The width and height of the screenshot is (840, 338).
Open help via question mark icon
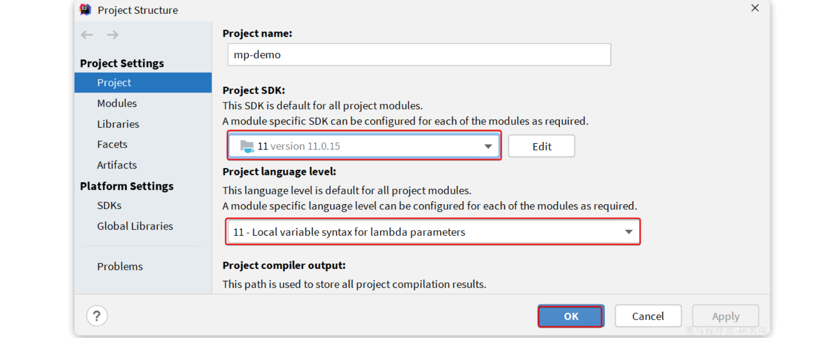click(x=97, y=316)
